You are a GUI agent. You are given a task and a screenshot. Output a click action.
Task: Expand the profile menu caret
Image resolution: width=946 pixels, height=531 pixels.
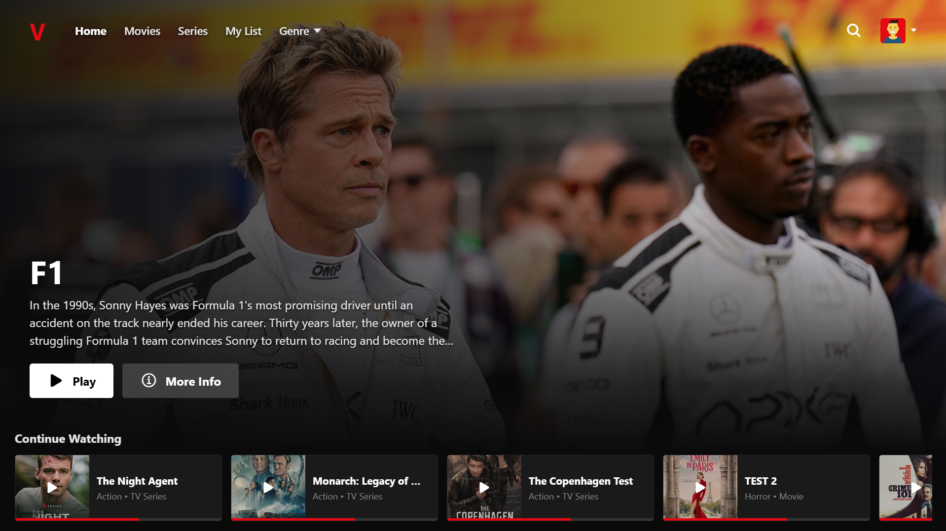913,31
